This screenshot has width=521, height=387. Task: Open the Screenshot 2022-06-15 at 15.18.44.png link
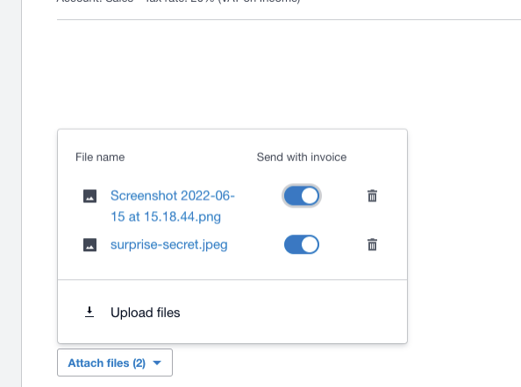173,206
